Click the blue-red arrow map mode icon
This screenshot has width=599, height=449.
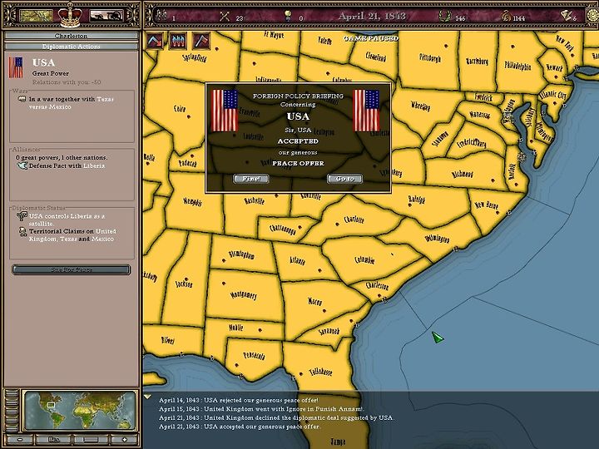point(155,41)
